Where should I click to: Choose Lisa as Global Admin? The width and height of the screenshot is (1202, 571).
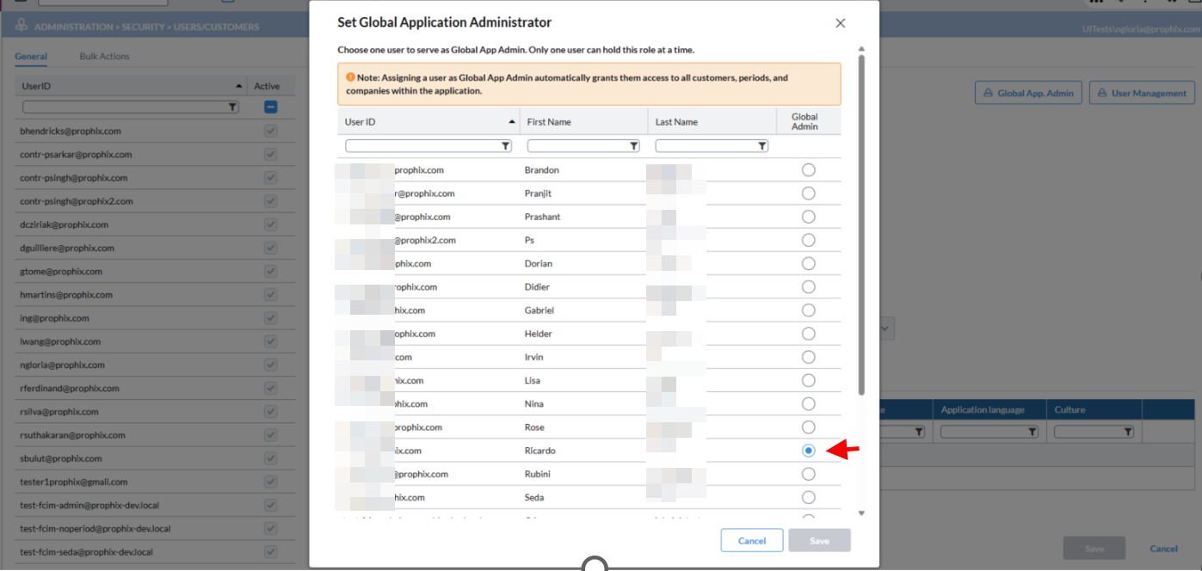pyautogui.click(x=808, y=381)
